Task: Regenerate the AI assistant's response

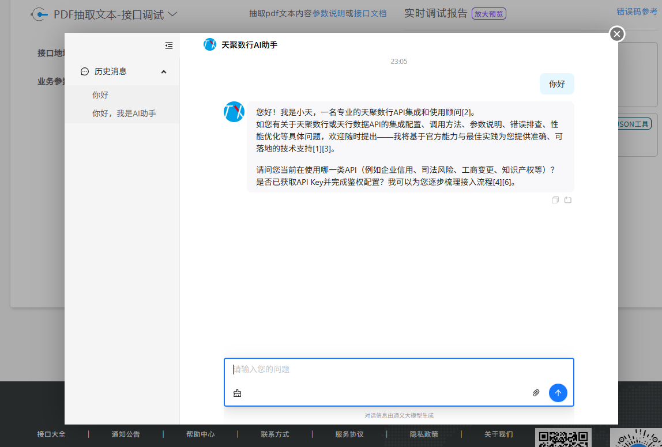Action: coord(568,200)
